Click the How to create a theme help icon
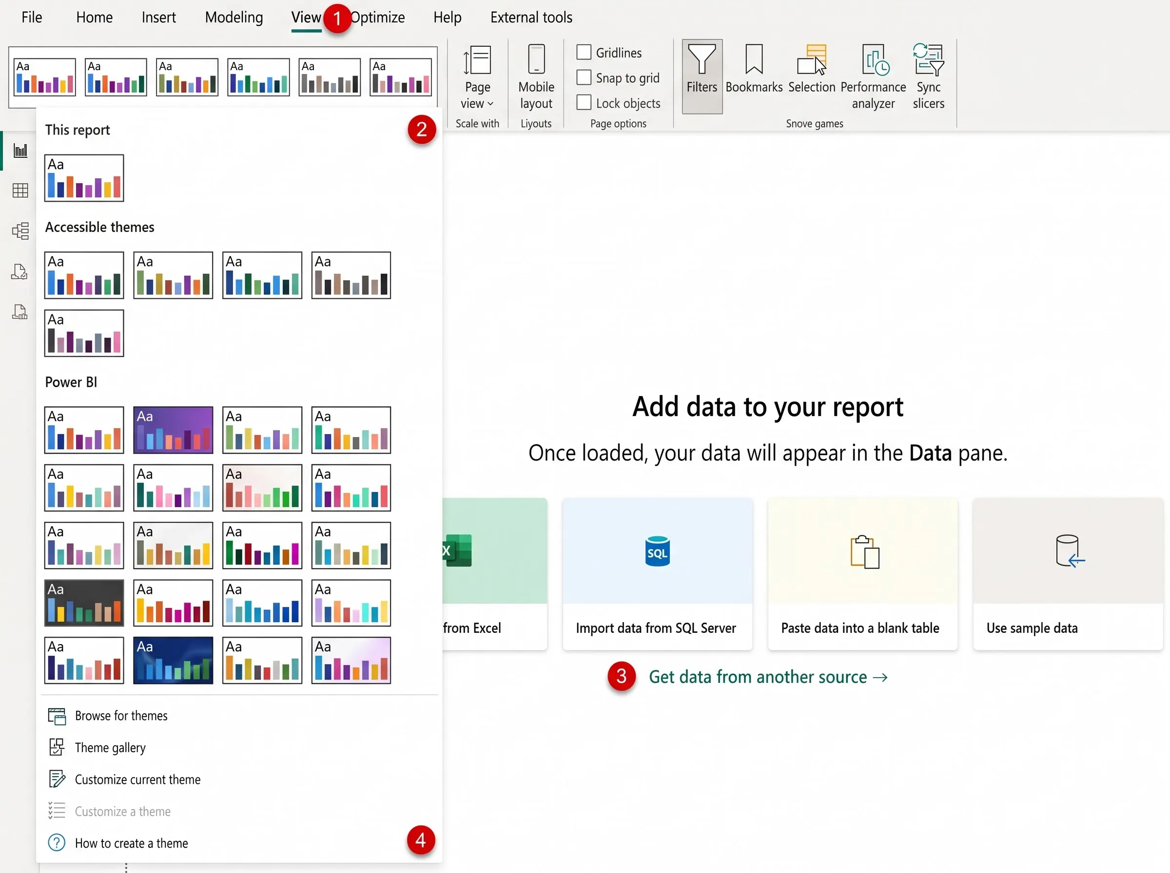 57,843
